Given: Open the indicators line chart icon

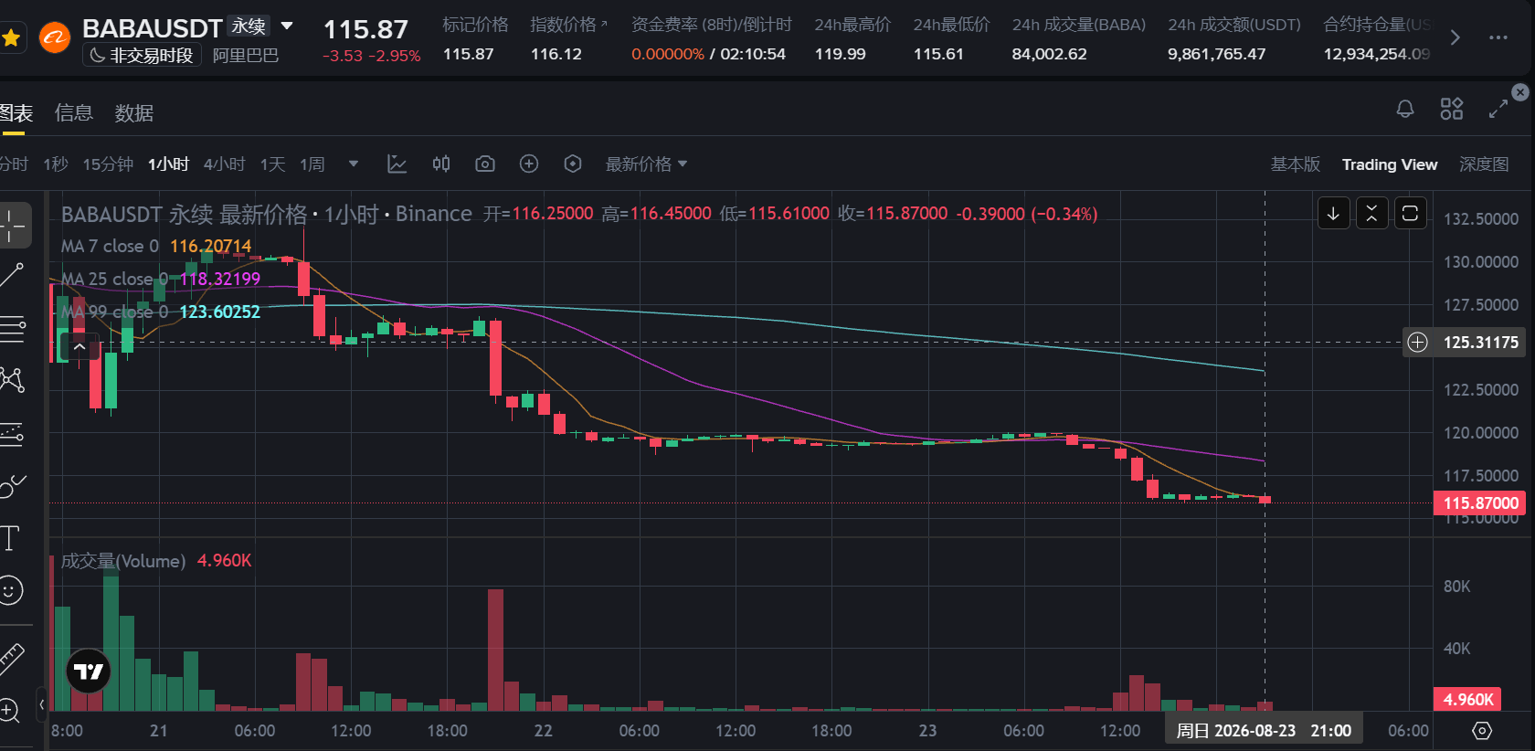Looking at the screenshot, I should 397,164.
